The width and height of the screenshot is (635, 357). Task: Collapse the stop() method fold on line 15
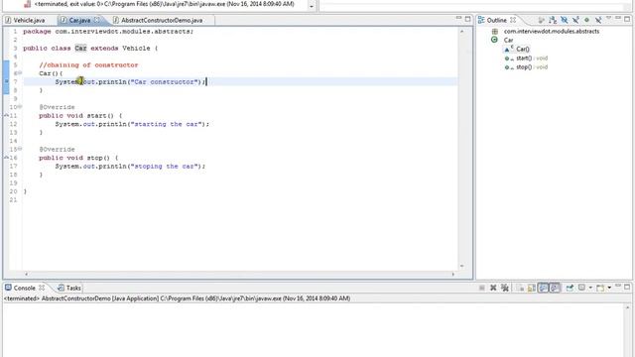[20, 149]
